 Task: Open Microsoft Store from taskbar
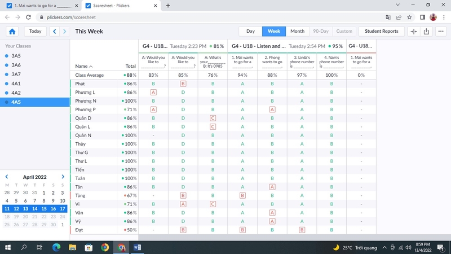(89, 247)
